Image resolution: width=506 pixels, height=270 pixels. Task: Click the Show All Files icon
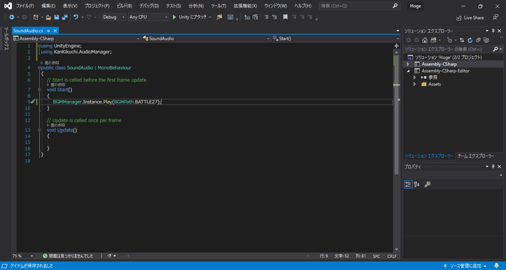pyautogui.click(x=486, y=40)
